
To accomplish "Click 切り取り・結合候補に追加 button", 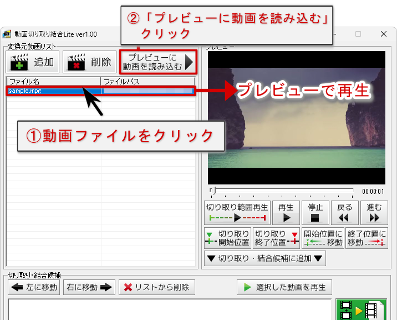I will [265, 258].
